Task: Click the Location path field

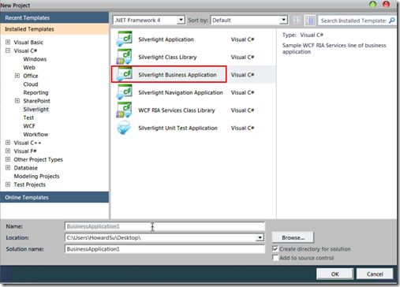Action: pos(160,237)
